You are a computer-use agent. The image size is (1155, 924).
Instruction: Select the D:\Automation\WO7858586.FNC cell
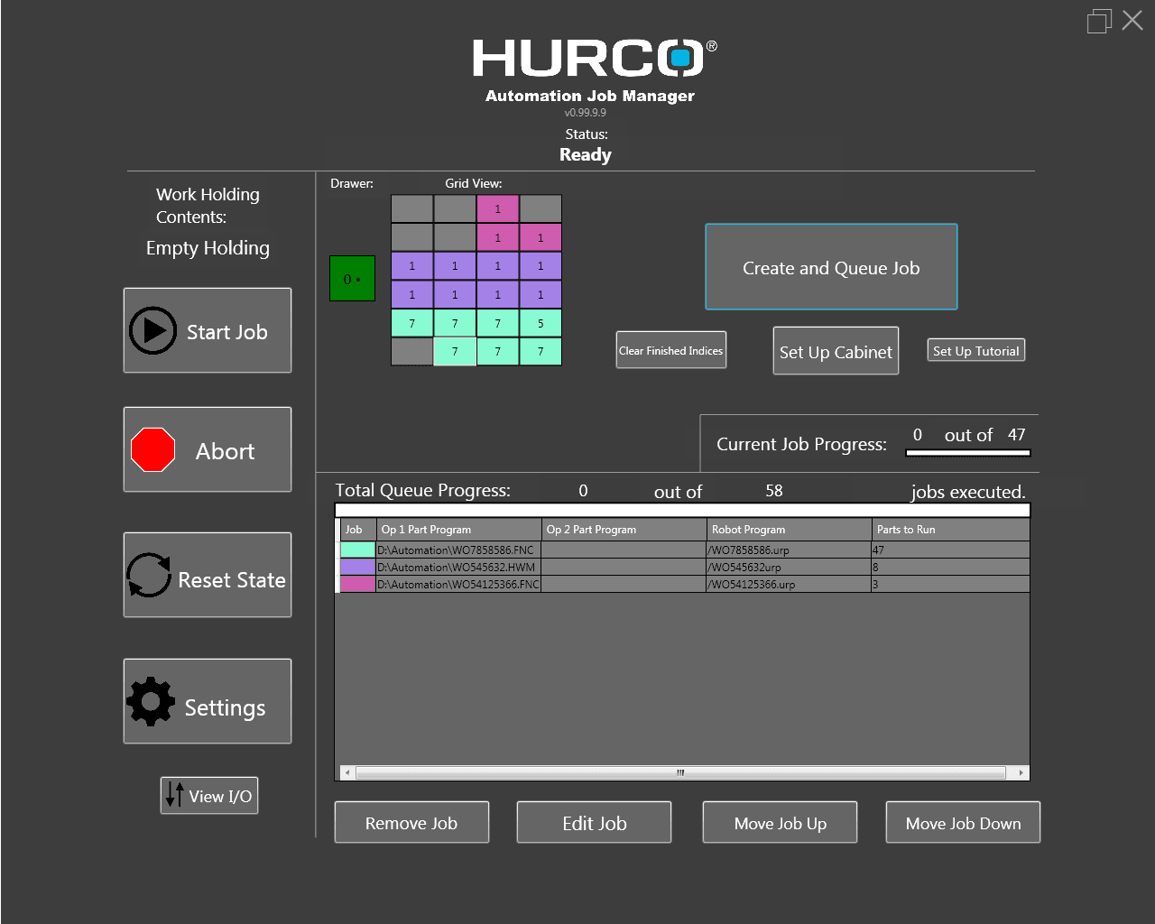[458, 550]
